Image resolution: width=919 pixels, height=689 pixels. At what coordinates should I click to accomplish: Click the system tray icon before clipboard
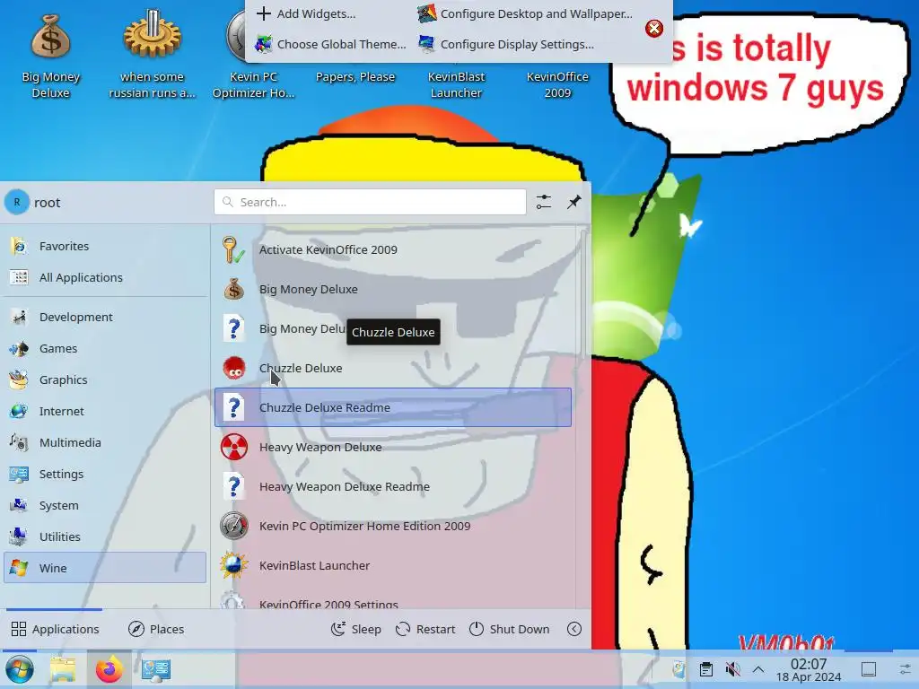[679, 669]
